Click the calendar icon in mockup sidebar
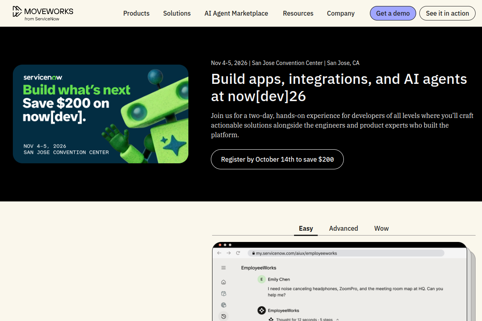Image resolution: width=482 pixels, height=321 pixels. pos(224,294)
